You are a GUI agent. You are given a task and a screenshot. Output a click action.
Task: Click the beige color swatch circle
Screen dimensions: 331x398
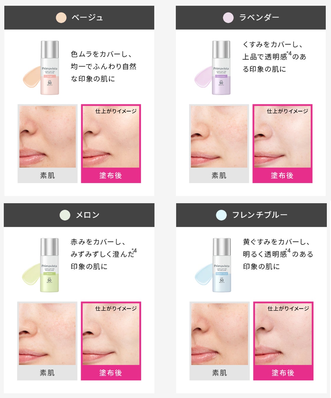[x=61, y=18]
